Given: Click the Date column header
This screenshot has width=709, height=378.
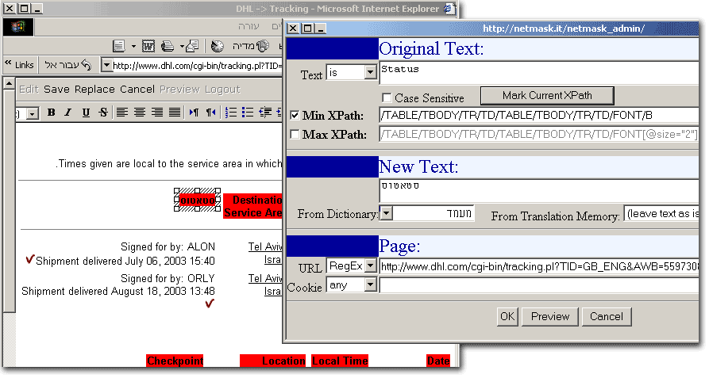Looking at the screenshot, I should pyautogui.click(x=438, y=361).
